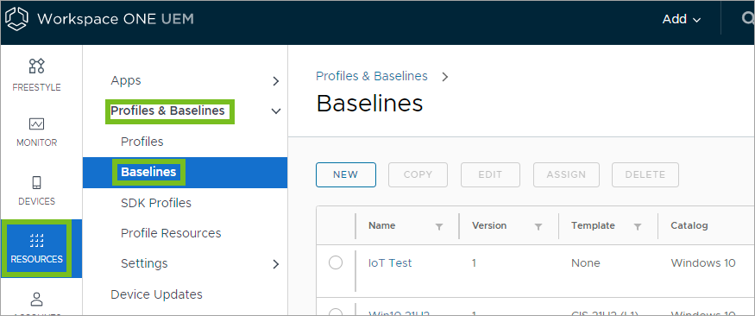Open the Settings menu item
Image resolution: width=755 pixels, height=316 pixels.
pos(144,263)
